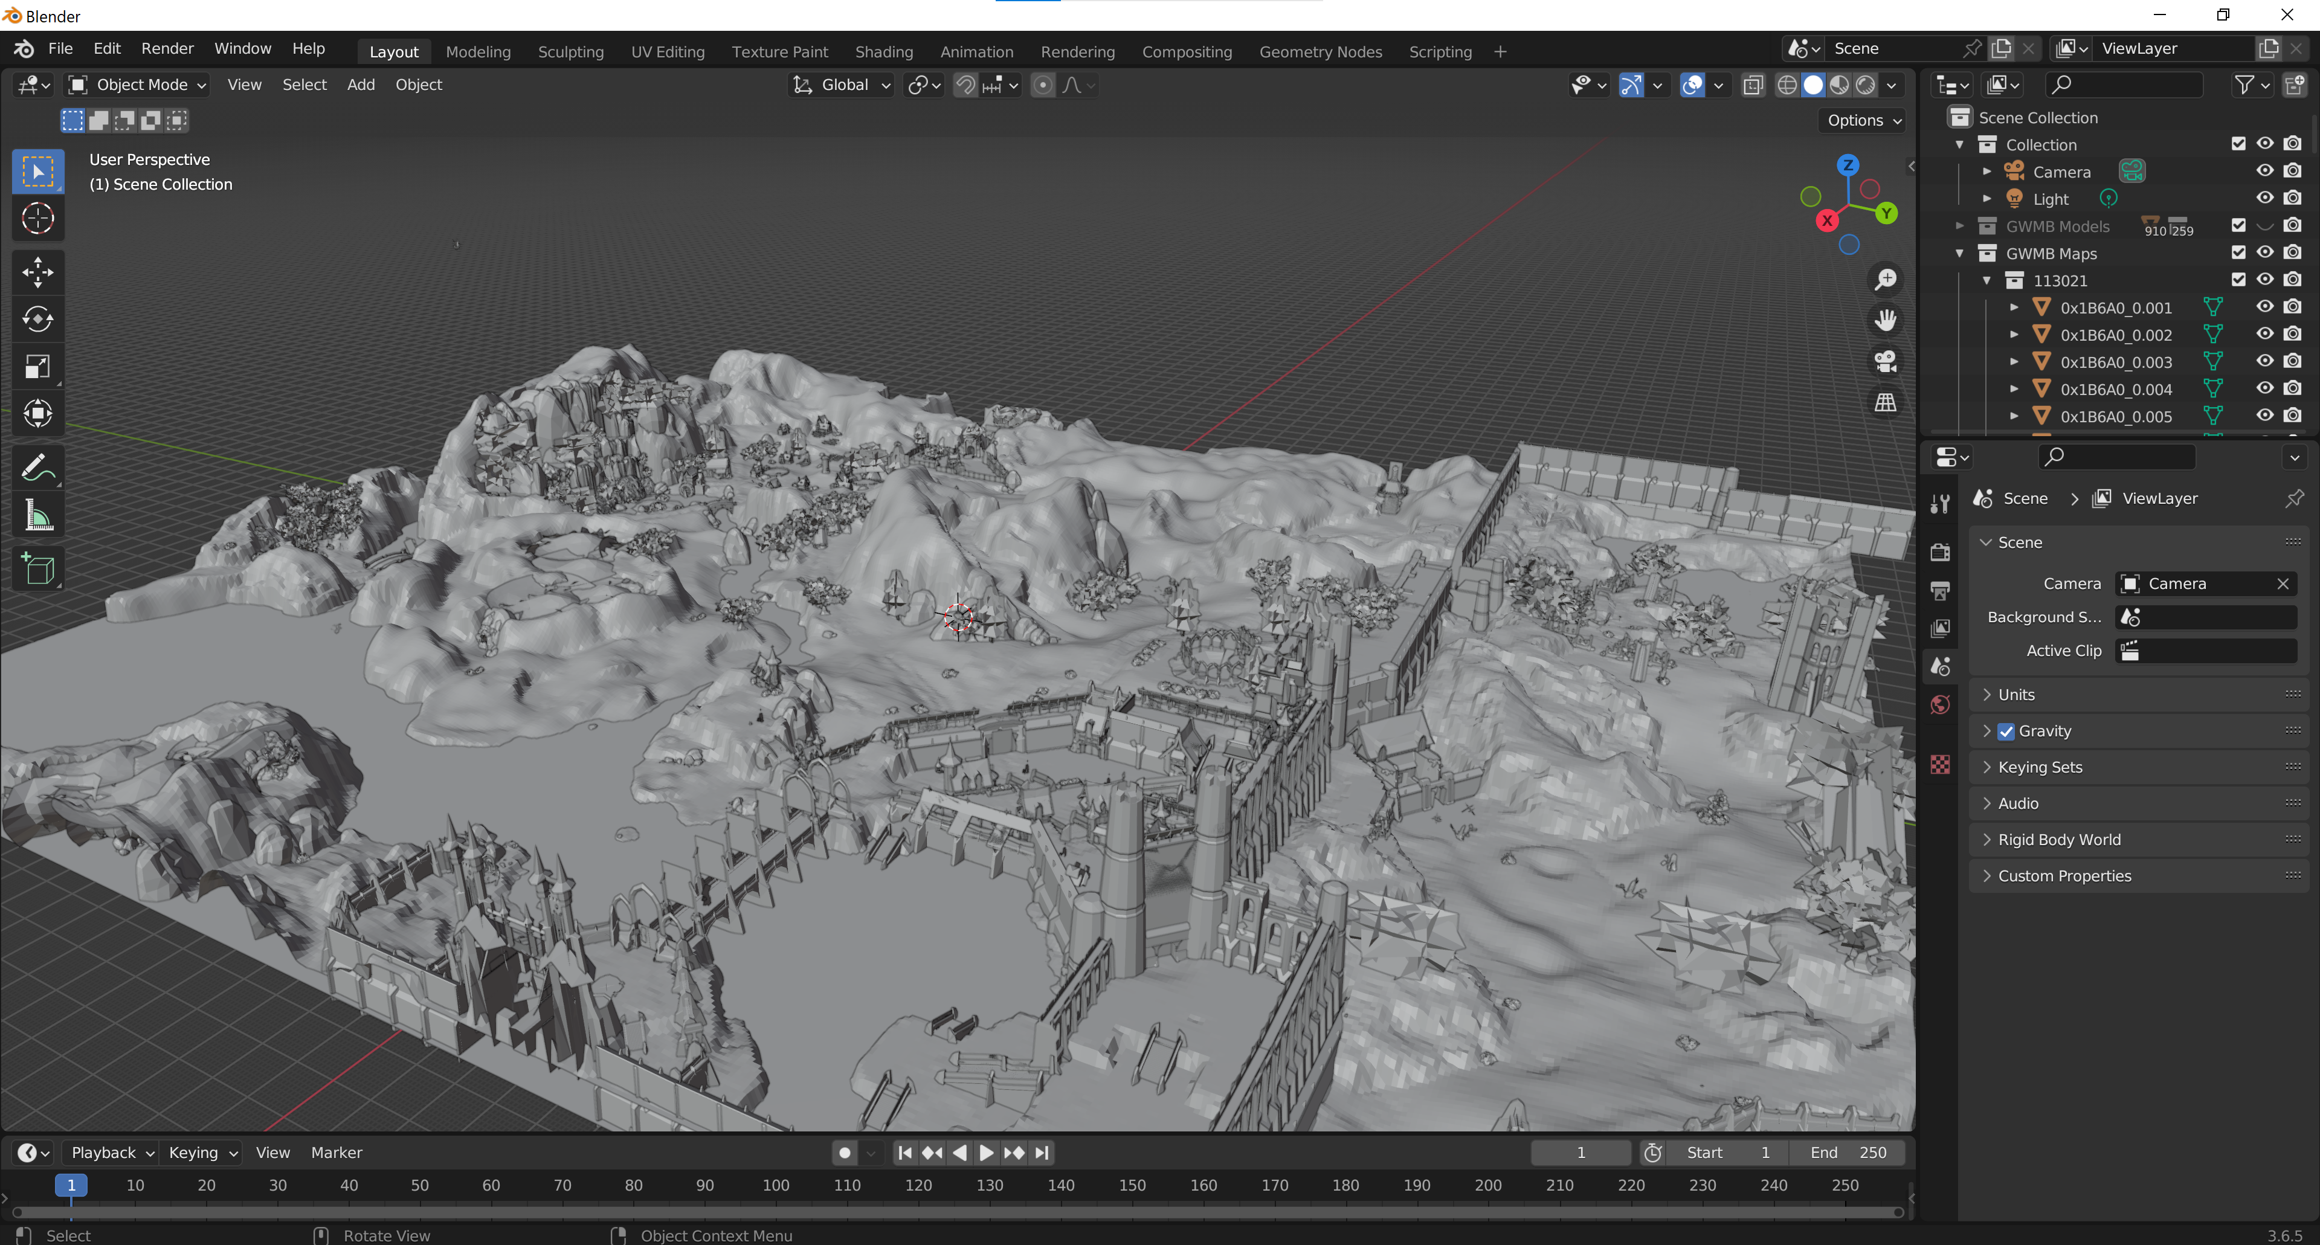Hide 0x1B6A0_0.003 with eye icon
Viewport: 2320px width, 1245px height.
2264,361
